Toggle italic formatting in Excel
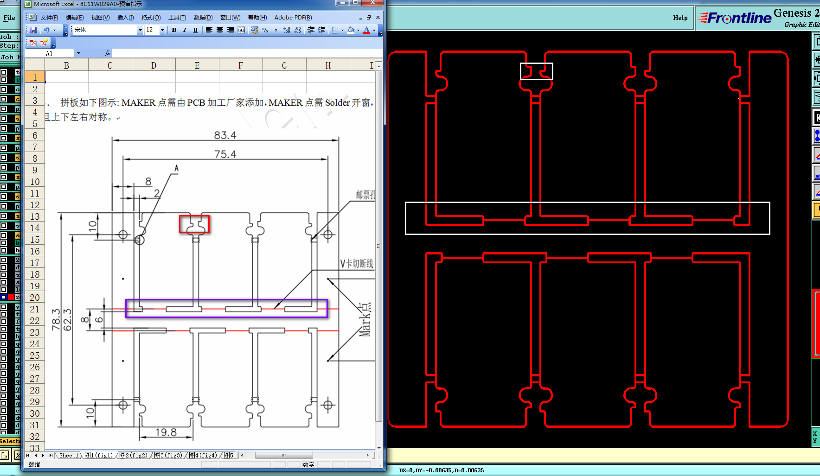Image resolution: width=820 pixels, height=476 pixels. pos(185,30)
